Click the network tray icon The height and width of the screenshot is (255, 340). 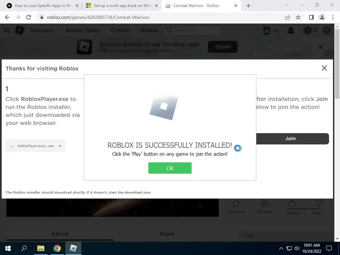click(289, 248)
